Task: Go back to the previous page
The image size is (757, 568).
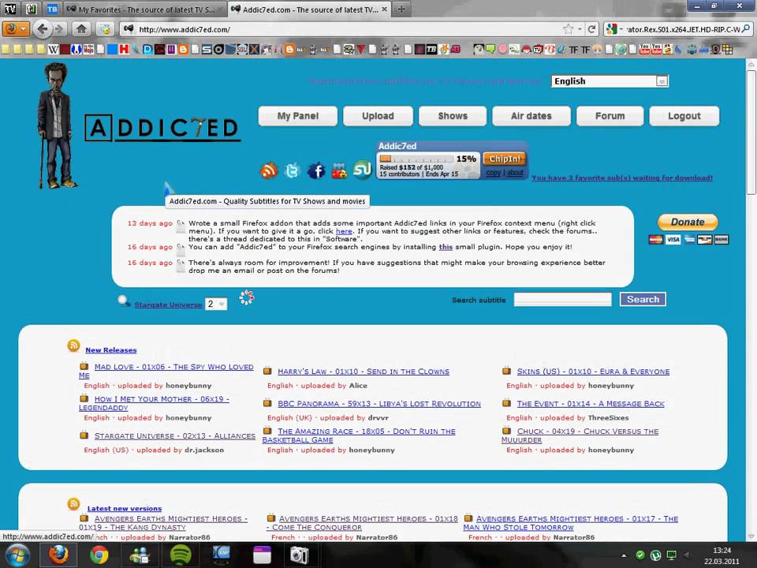Action: coord(43,29)
